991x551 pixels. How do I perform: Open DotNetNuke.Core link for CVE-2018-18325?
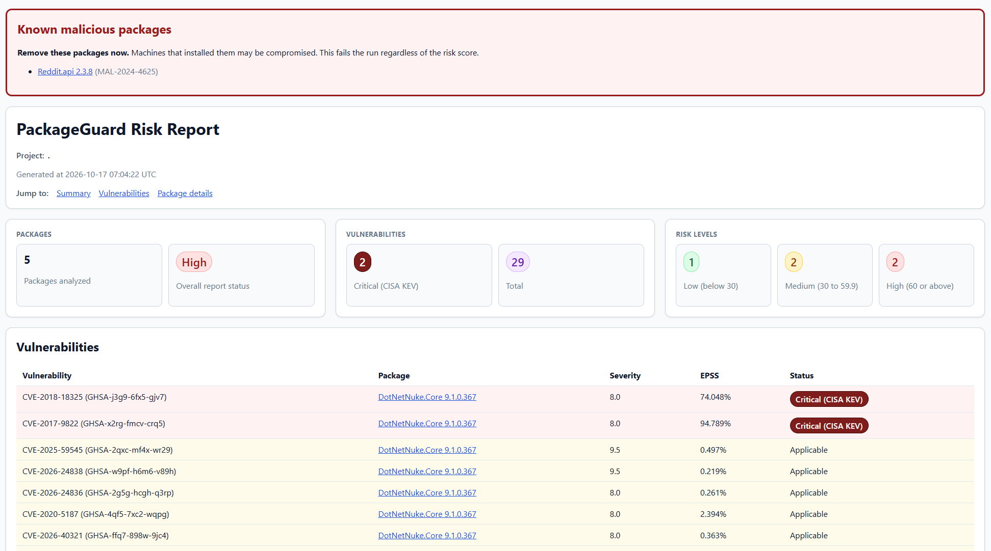tap(427, 397)
